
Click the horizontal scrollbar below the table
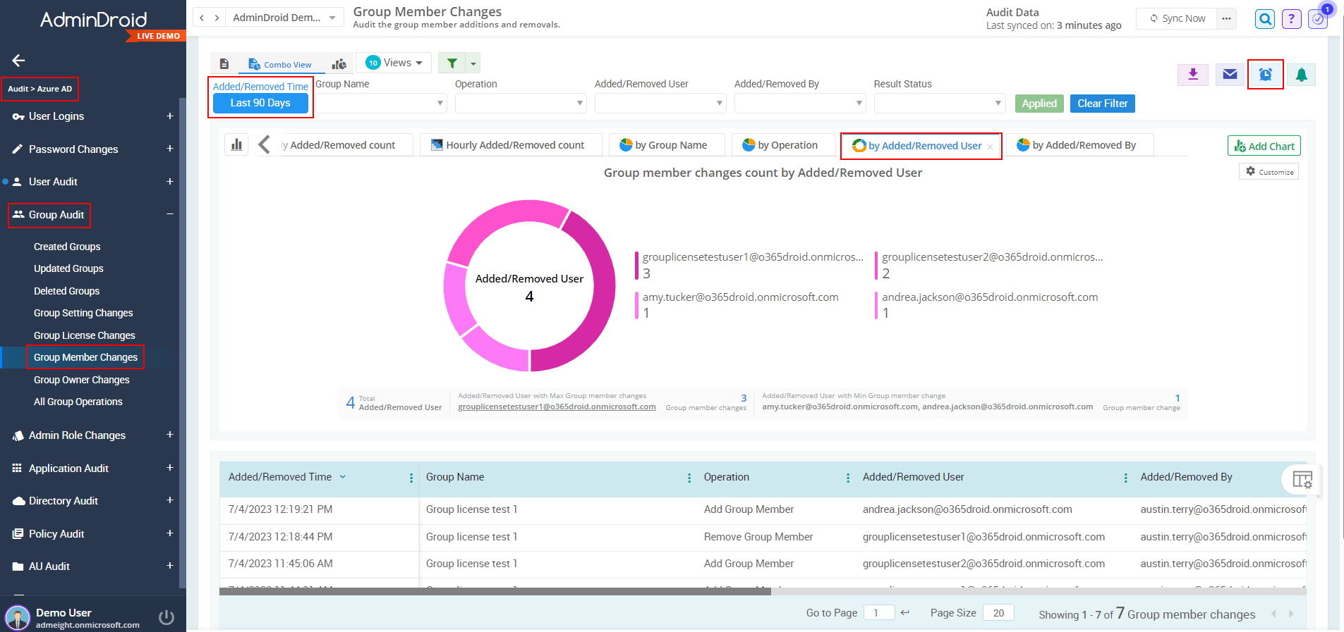[494, 592]
